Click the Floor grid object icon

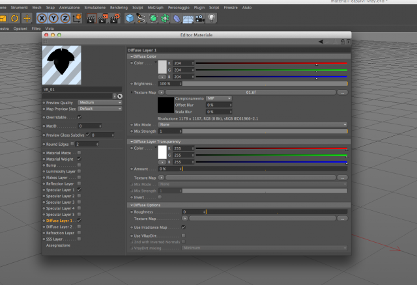[188, 19]
